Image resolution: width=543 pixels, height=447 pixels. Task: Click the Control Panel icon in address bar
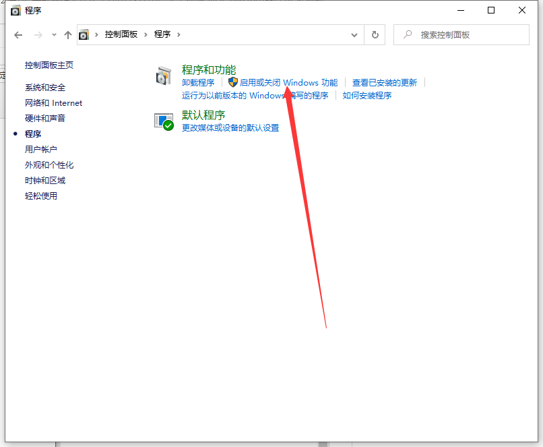point(84,34)
